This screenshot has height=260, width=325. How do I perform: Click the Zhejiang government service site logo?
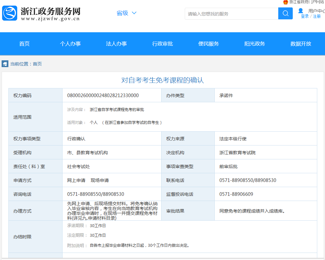tap(10, 13)
